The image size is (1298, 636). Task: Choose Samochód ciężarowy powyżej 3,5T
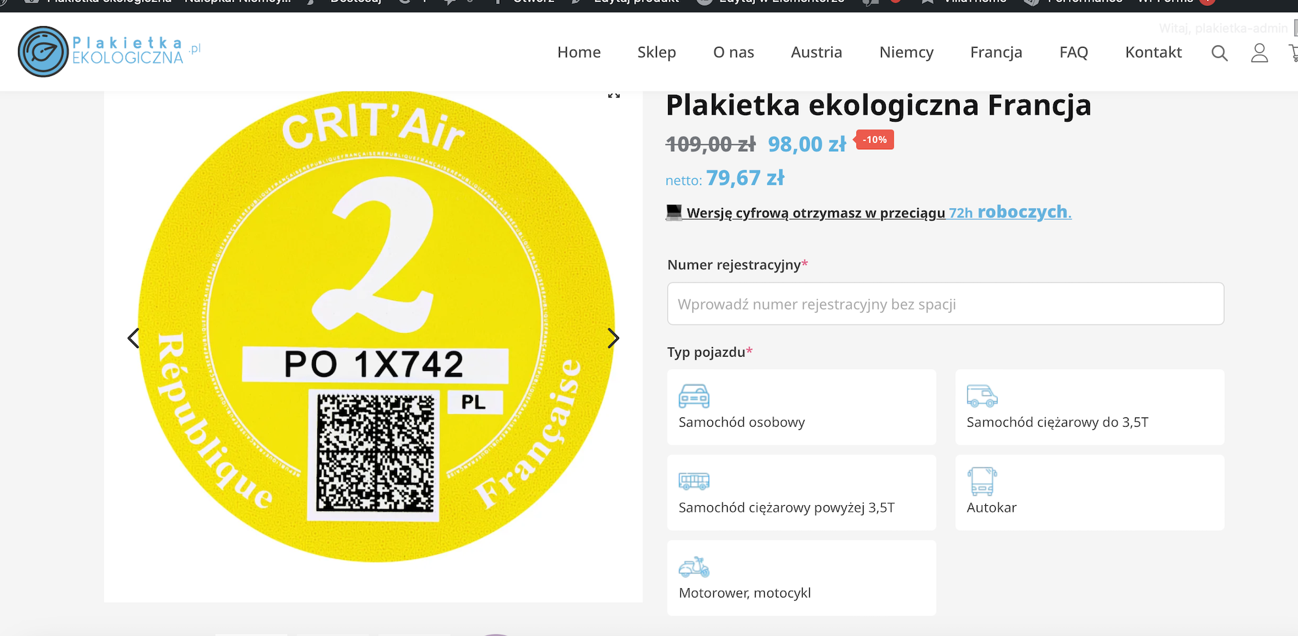pyautogui.click(x=801, y=492)
